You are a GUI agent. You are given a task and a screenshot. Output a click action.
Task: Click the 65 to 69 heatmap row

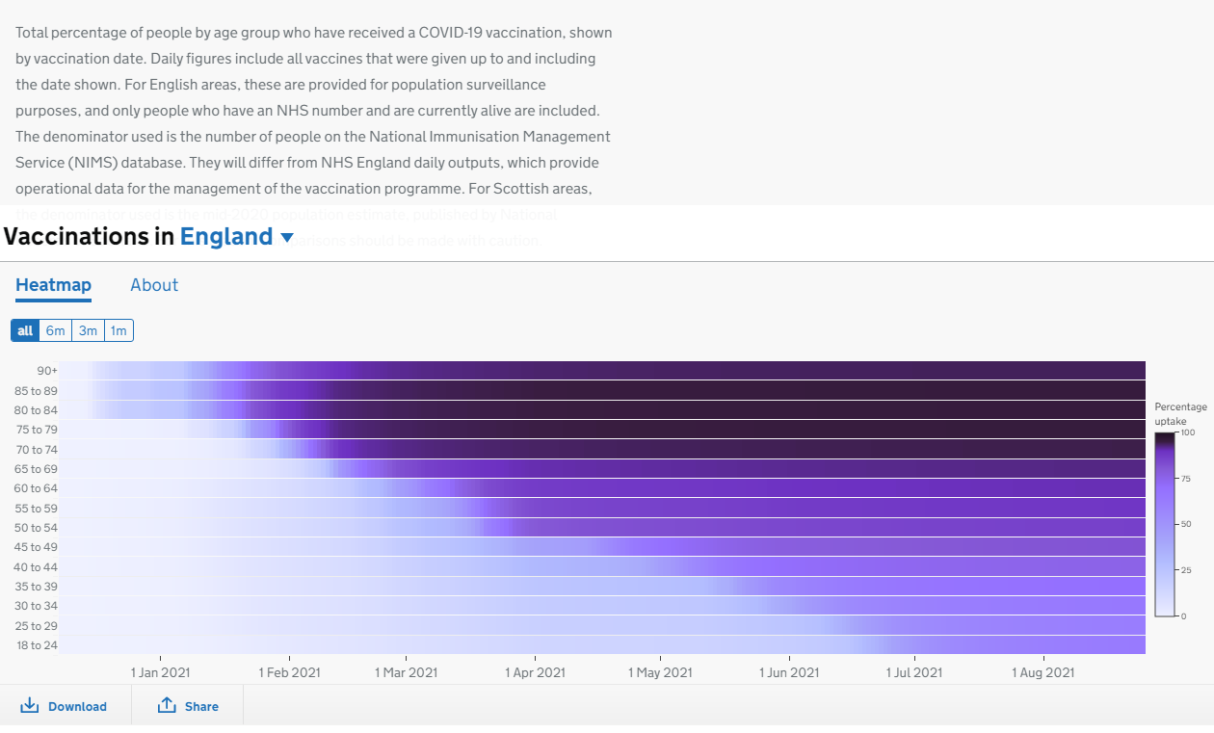602,469
